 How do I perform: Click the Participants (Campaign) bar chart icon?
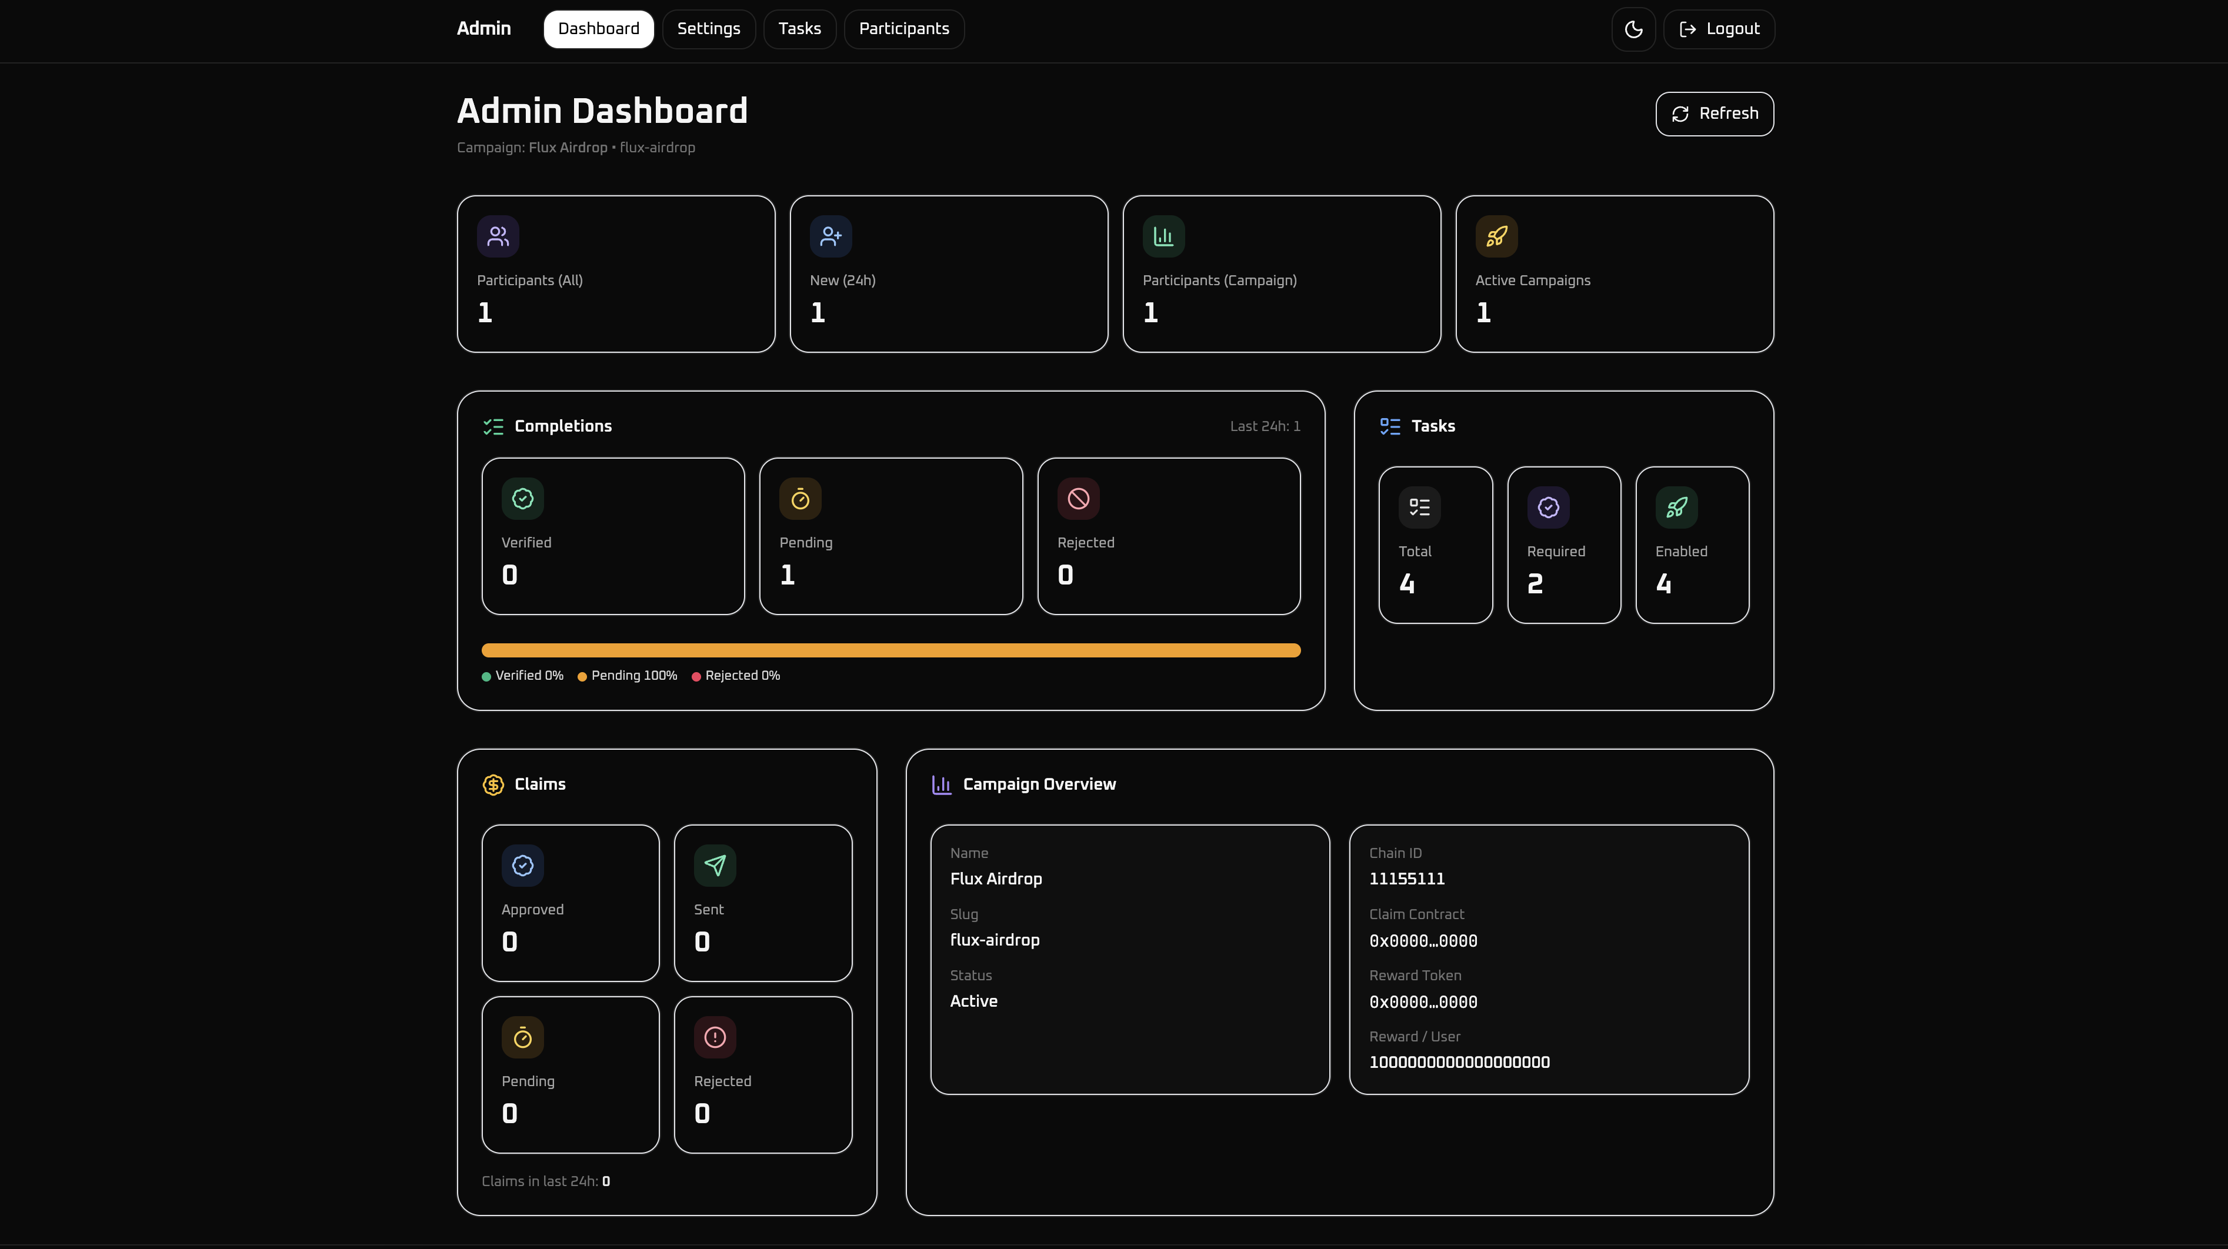[1163, 236]
